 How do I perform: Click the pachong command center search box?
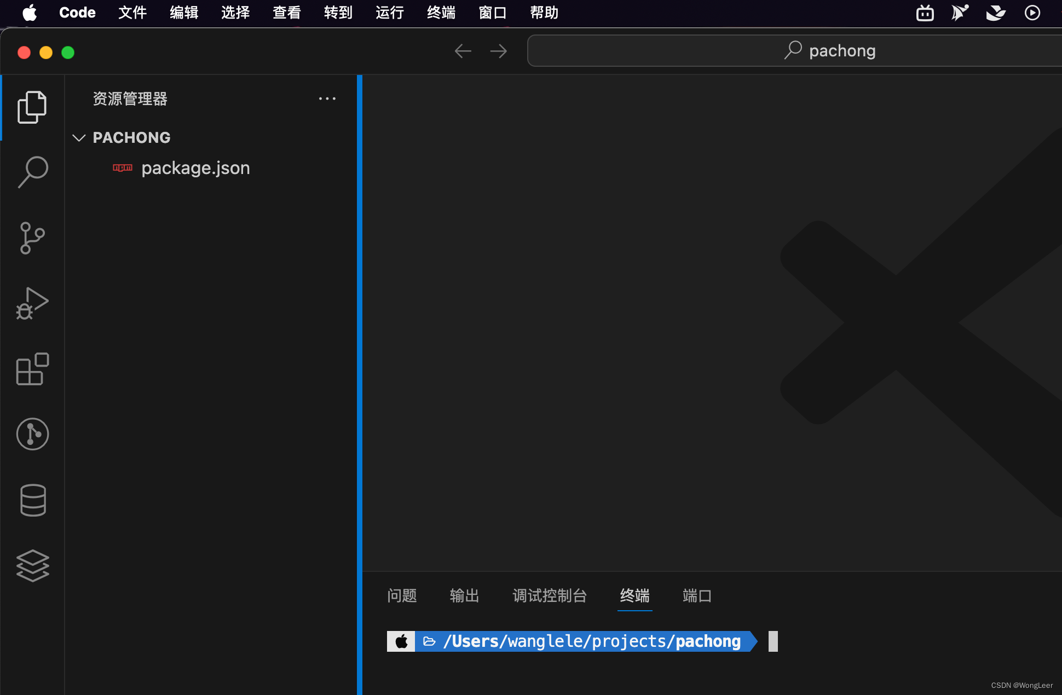[x=794, y=51]
